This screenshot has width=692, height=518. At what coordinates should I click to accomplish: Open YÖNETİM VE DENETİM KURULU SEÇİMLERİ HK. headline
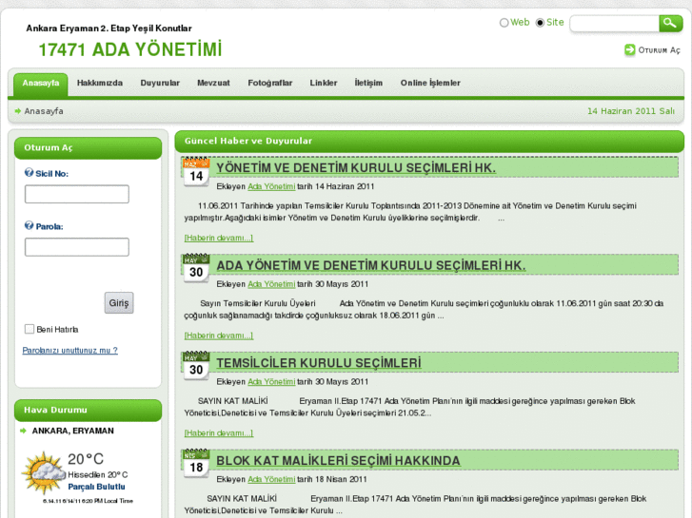pos(356,168)
